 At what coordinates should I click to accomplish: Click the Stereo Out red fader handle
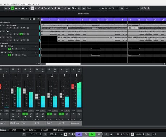(x=73, y=87)
